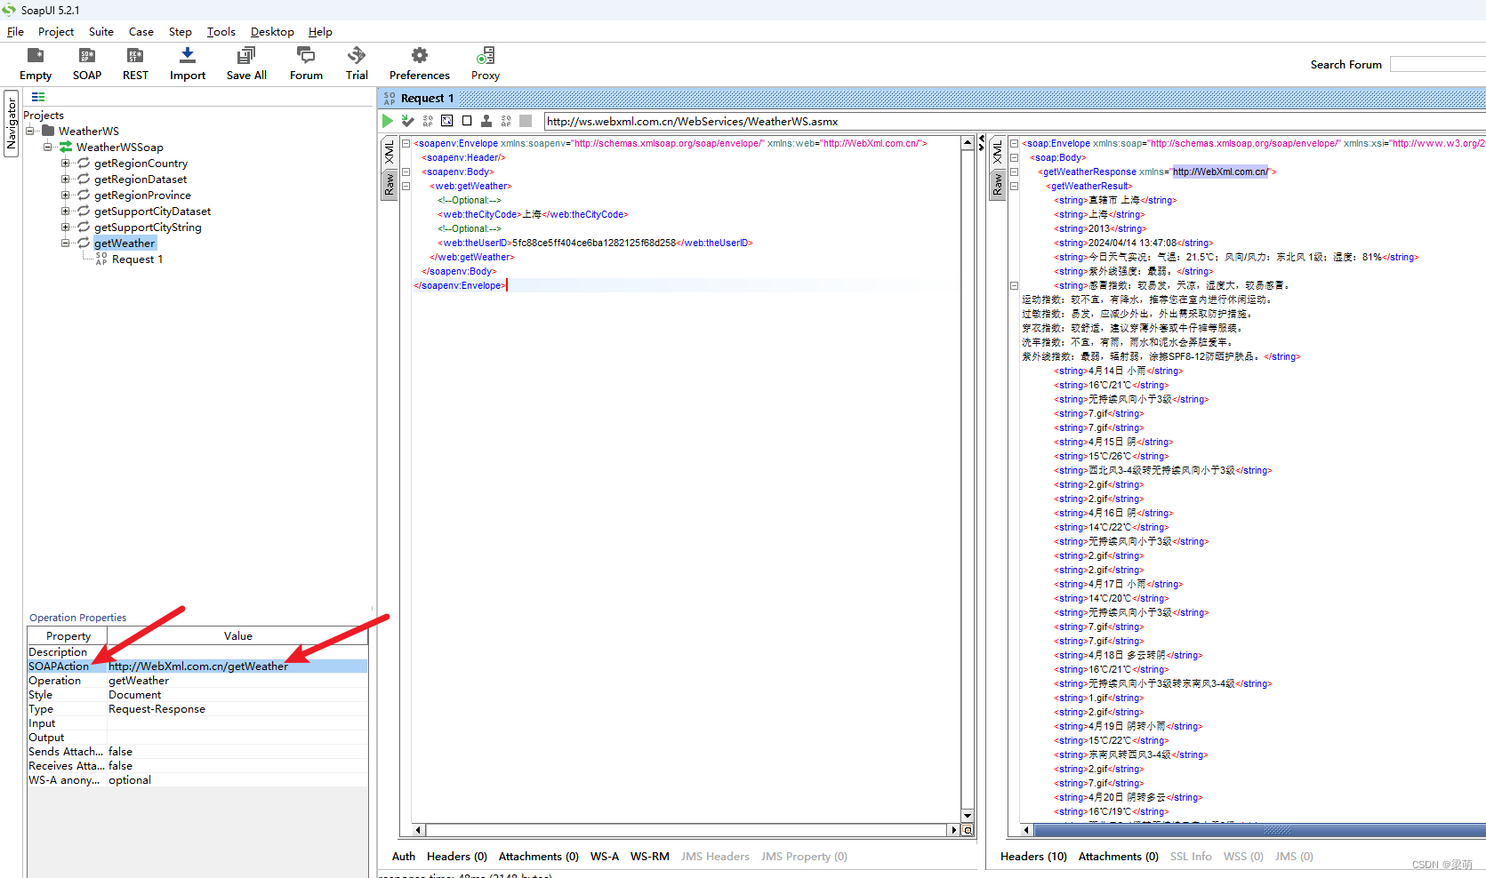The width and height of the screenshot is (1486, 878).
Task: Click the add-request-to-TestCase checkmark icon
Action: 408,121
